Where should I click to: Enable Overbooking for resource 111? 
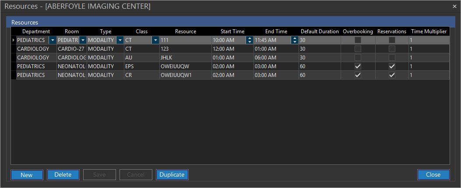[x=358, y=40]
